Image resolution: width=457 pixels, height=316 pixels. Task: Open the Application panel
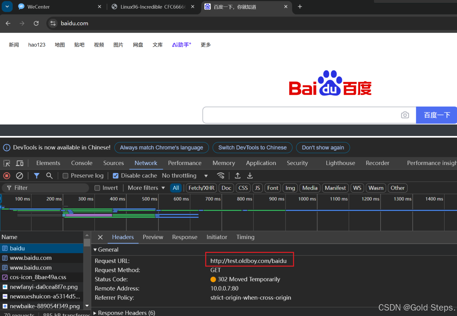click(261, 163)
